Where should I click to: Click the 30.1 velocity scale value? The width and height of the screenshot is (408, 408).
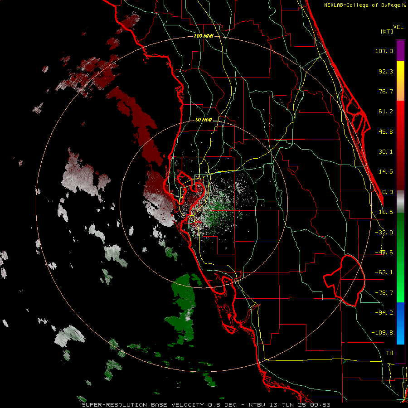[386, 152]
